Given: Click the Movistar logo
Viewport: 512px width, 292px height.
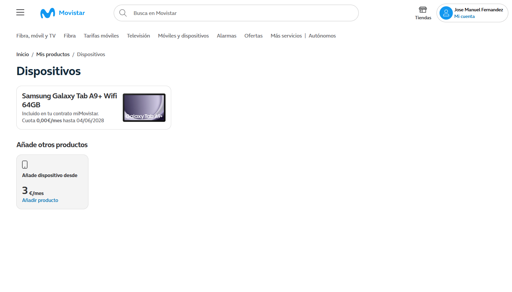Looking at the screenshot, I should tap(63, 12).
